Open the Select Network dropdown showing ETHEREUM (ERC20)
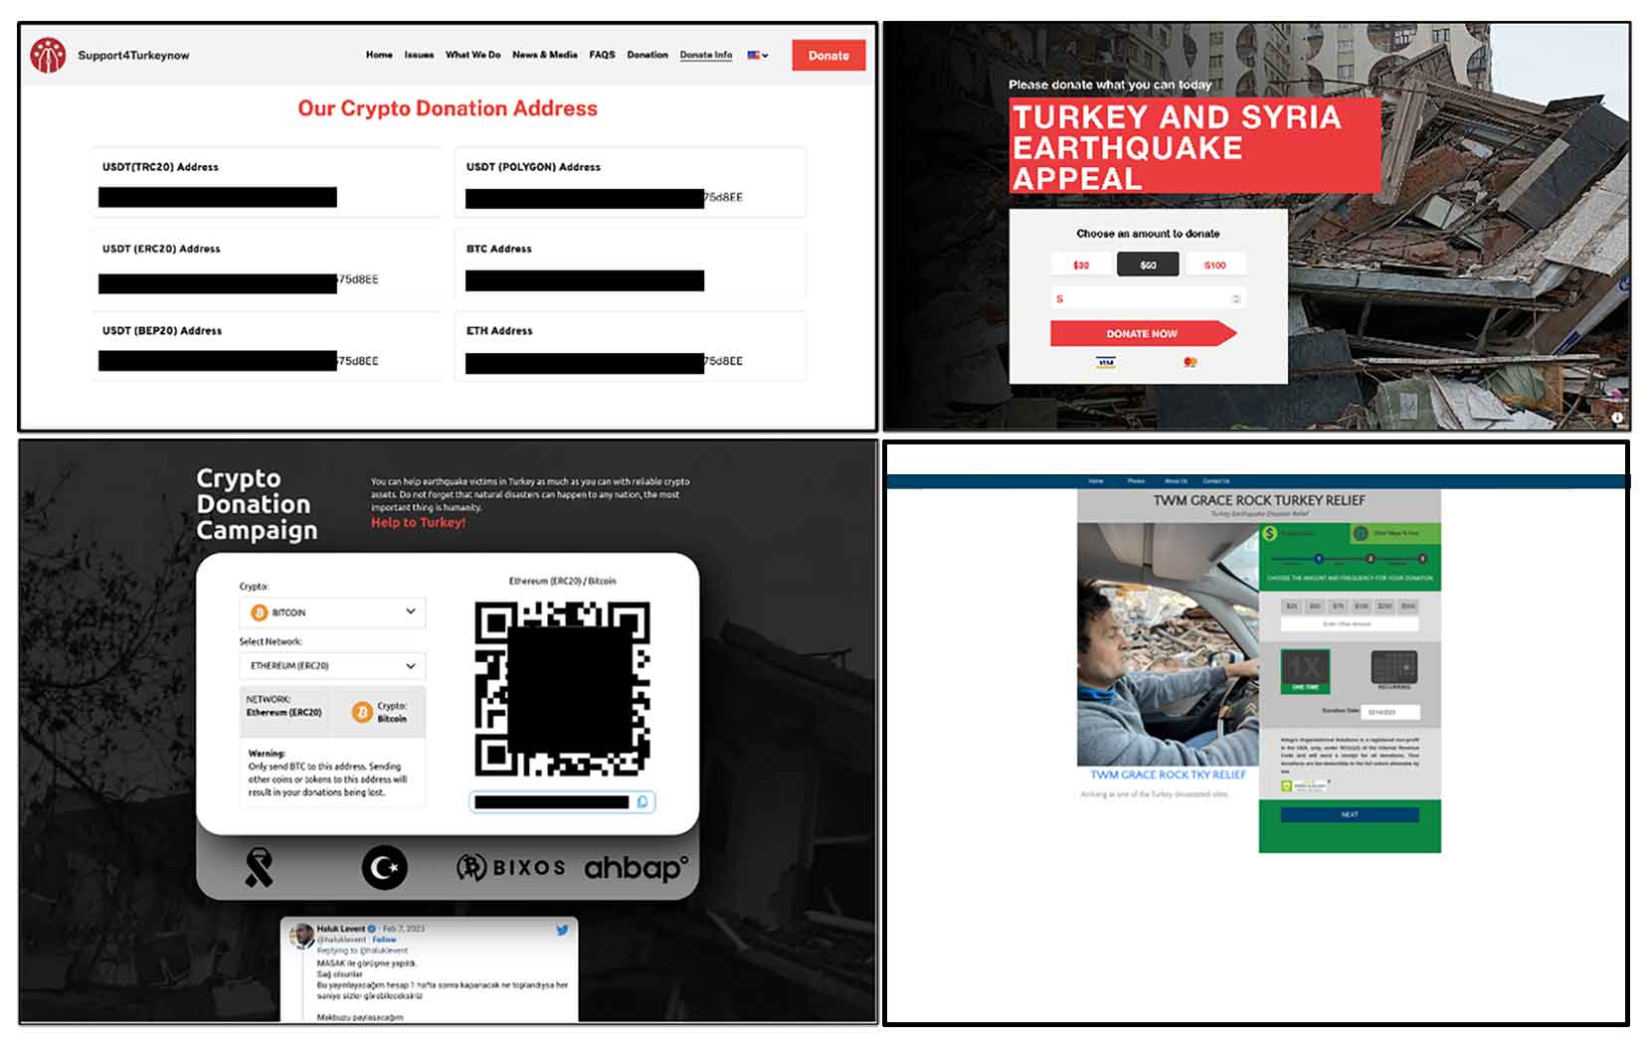The image size is (1651, 1044). [x=333, y=665]
